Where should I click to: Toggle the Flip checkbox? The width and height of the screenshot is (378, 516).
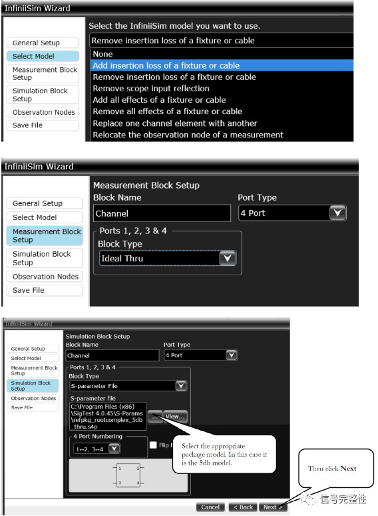153,445
